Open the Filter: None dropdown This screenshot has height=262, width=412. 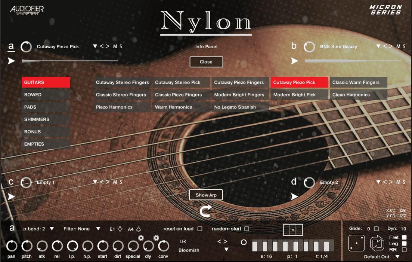[x=99, y=229]
